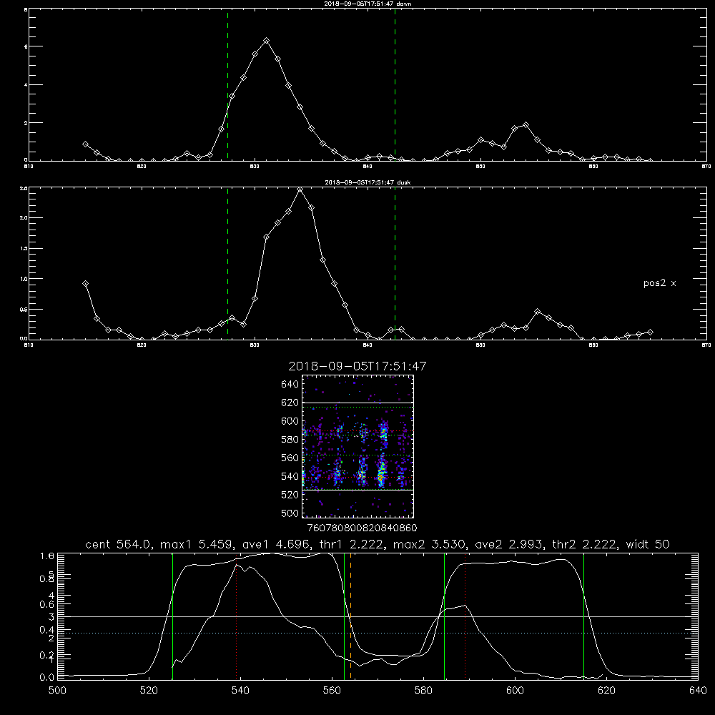Click the "640" y-axis label beside the spectral image

290,385
